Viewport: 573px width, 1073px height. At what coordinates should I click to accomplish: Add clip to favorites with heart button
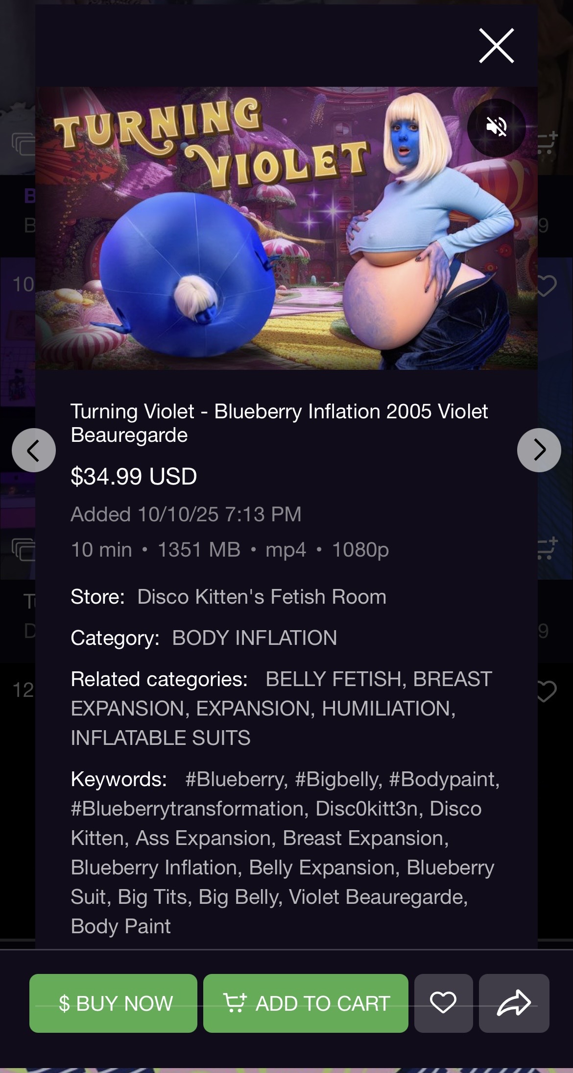(443, 1003)
